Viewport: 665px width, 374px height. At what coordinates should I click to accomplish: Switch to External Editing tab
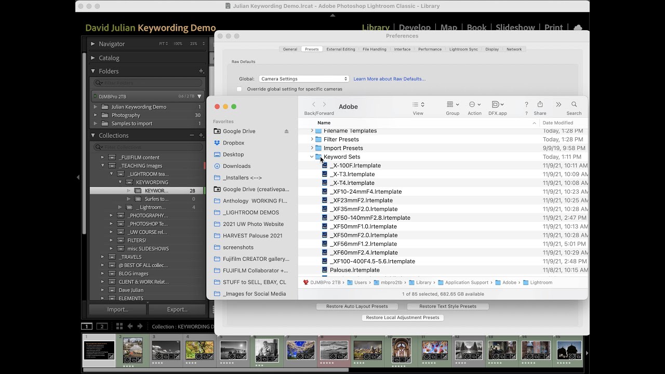[x=341, y=49]
